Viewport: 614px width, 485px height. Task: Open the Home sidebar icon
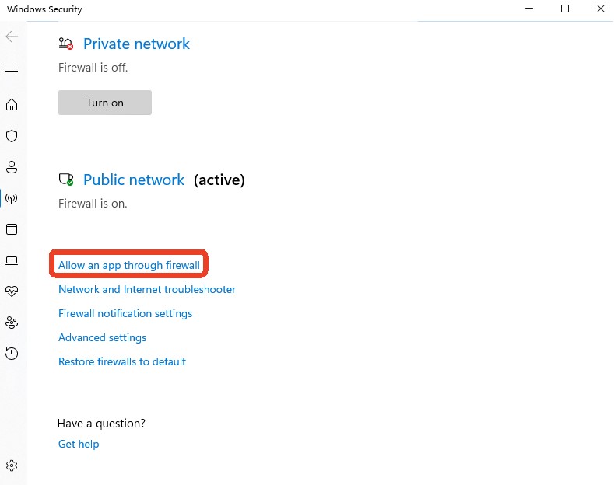pos(12,105)
